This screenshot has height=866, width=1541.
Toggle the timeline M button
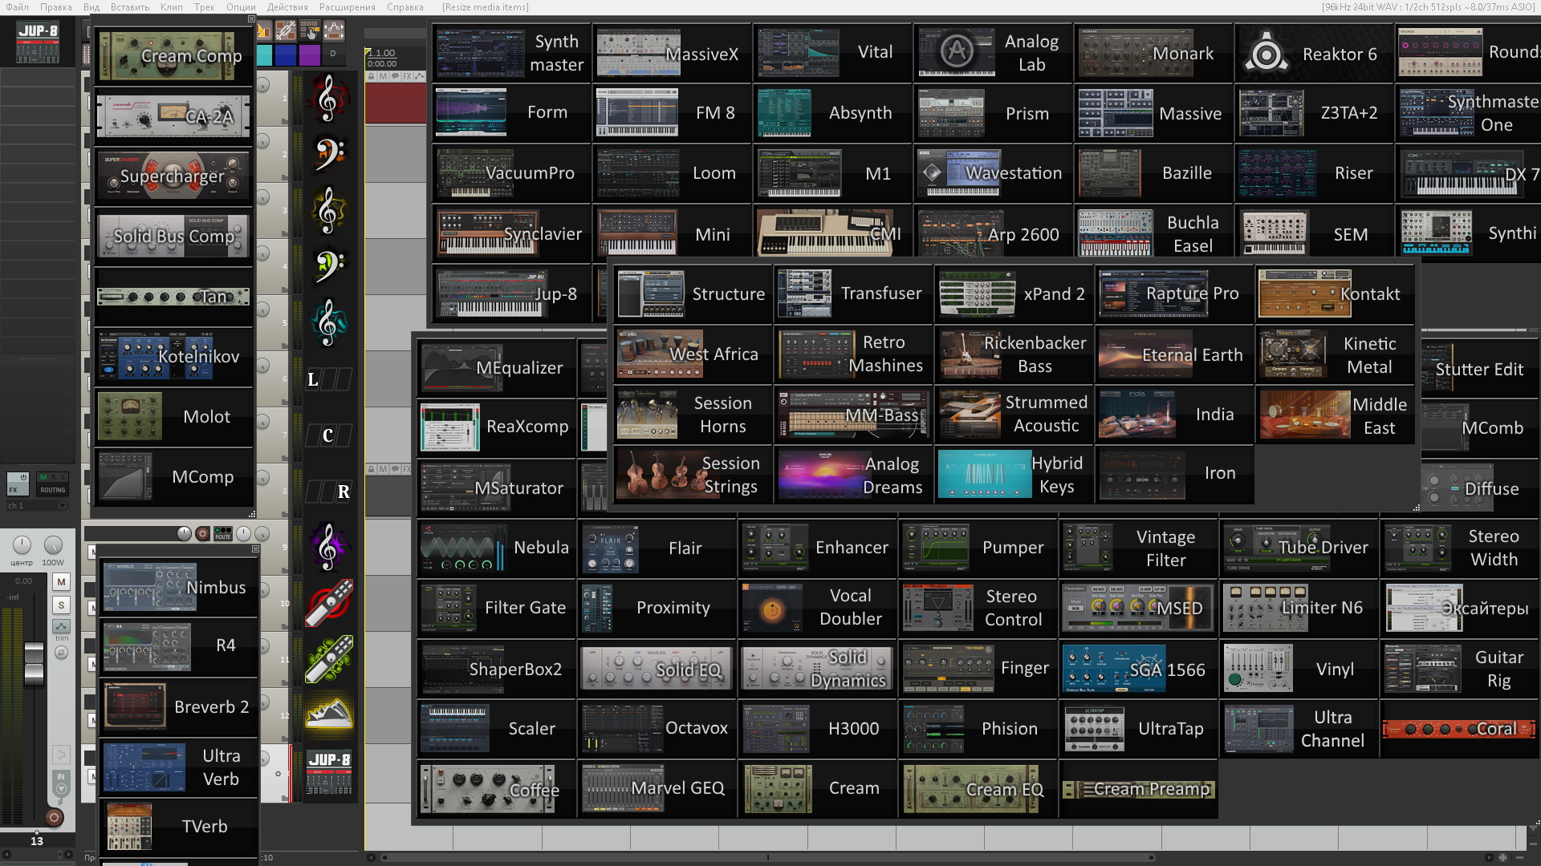(383, 76)
